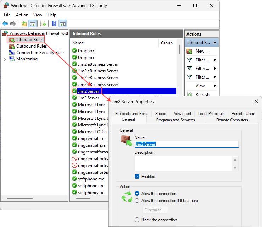Viewport: 262px width, 227px height.
Task: Click the Description box scroll down arrow
Action: 235,168
